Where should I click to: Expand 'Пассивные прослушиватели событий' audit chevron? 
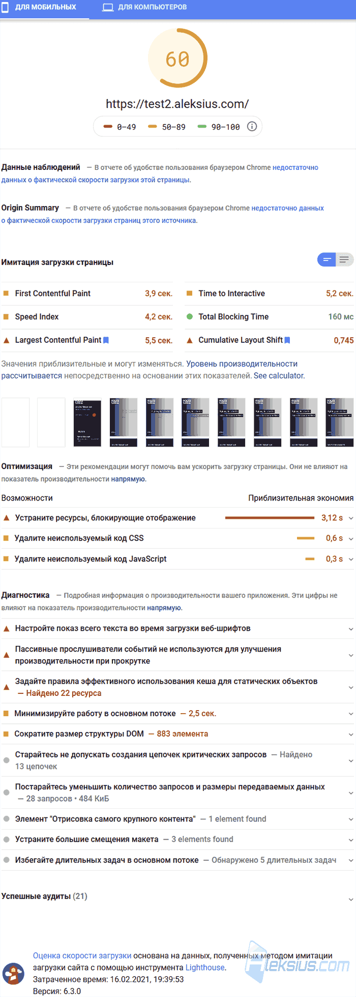tap(350, 655)
